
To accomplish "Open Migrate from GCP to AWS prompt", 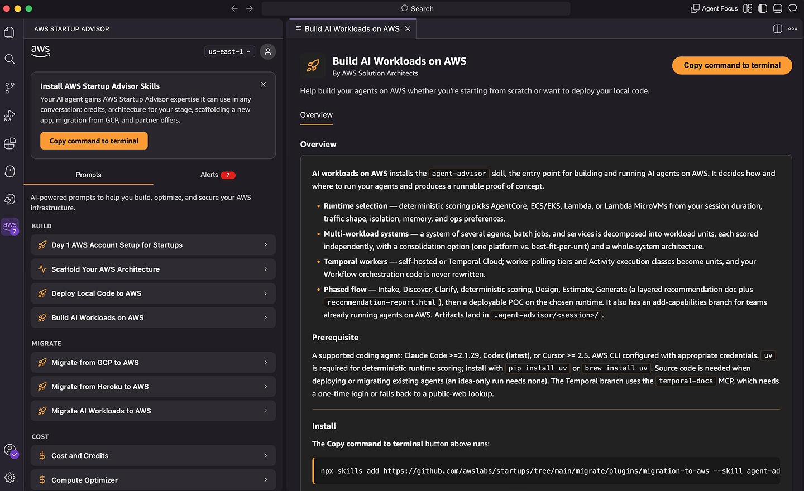I will click(x=153, y=362).
